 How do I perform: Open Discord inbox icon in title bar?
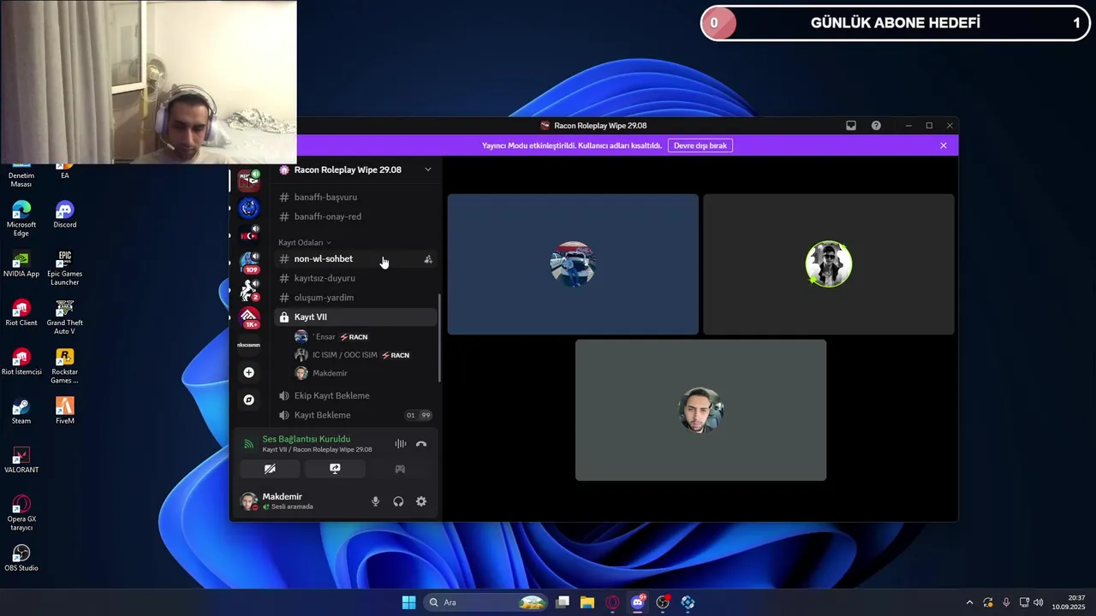click(x=851, y=126)
